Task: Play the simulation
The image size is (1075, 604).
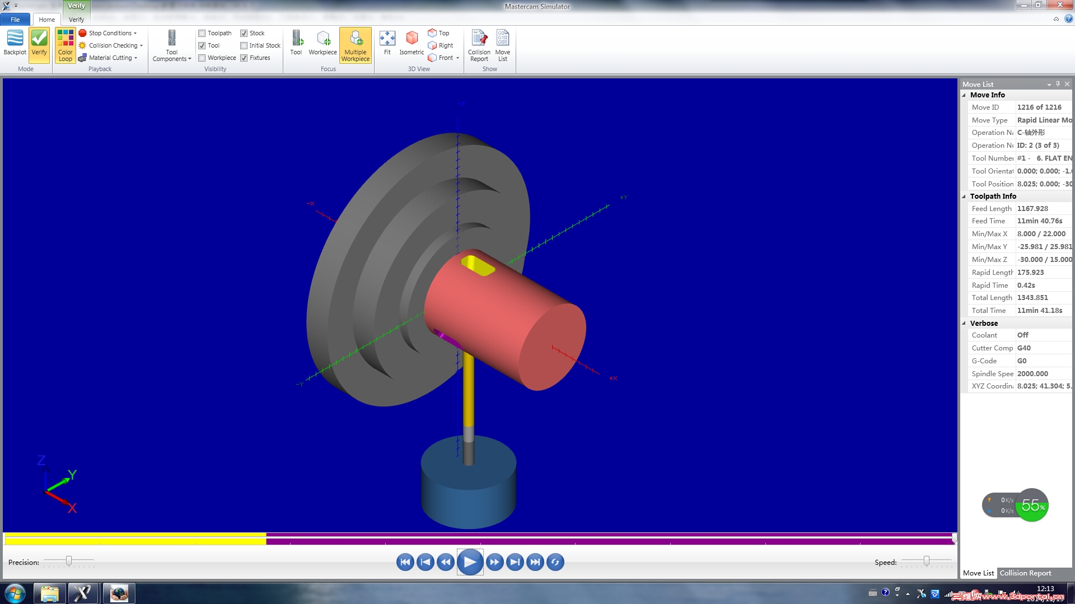Action: pos(470,562)
